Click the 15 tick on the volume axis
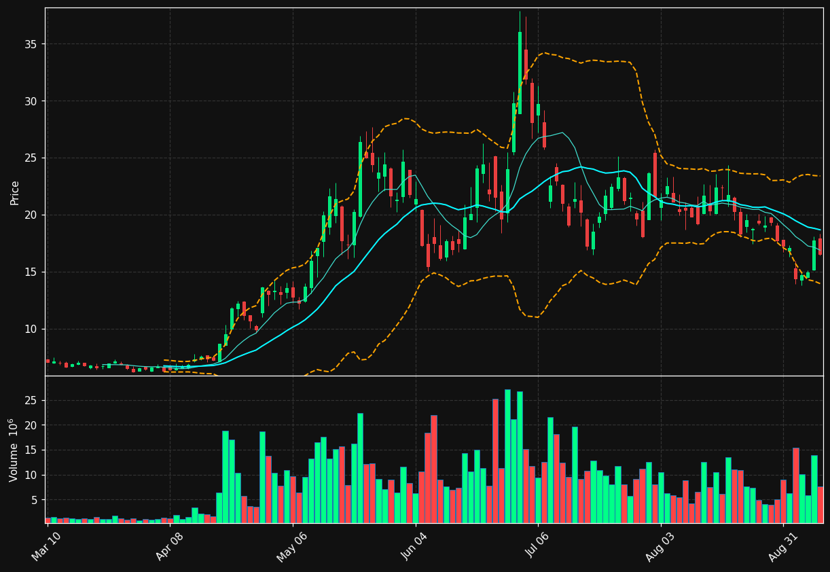This screenshot has width=830, height=572. [x=31, y=450]
